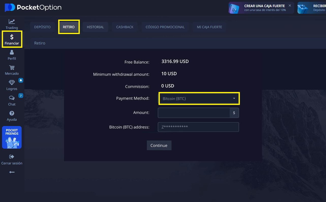Open the Ayuda question mark icon
The width and height of the screenshot is (326, 202).
tap(12, 113)
